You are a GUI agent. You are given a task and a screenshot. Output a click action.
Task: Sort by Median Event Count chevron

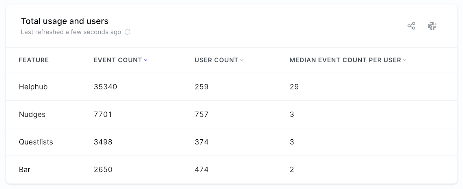[x=405, y=60]
